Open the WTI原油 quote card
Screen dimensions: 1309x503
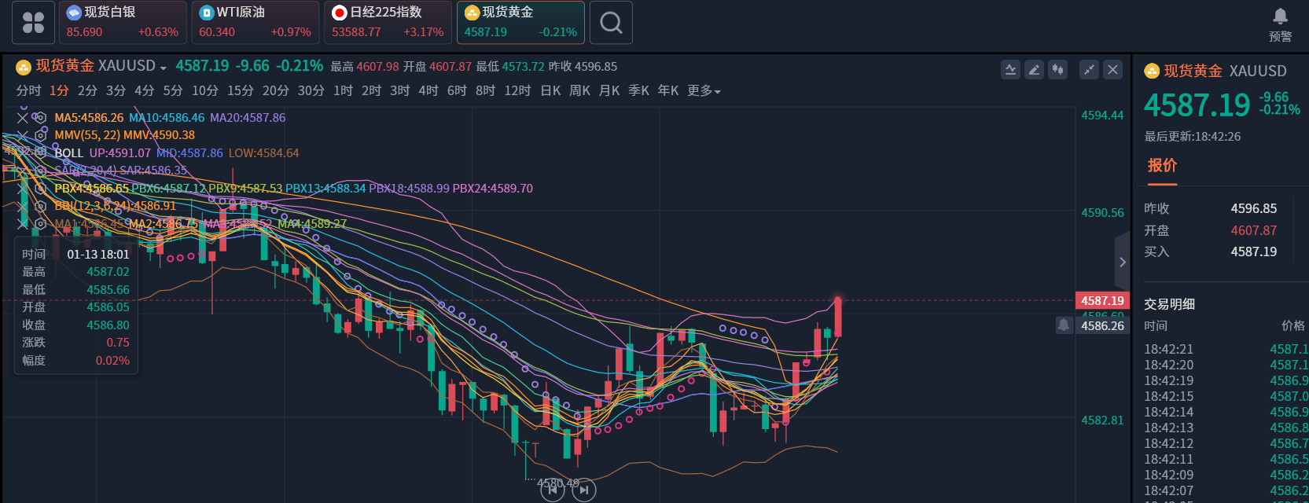[255, 23]
